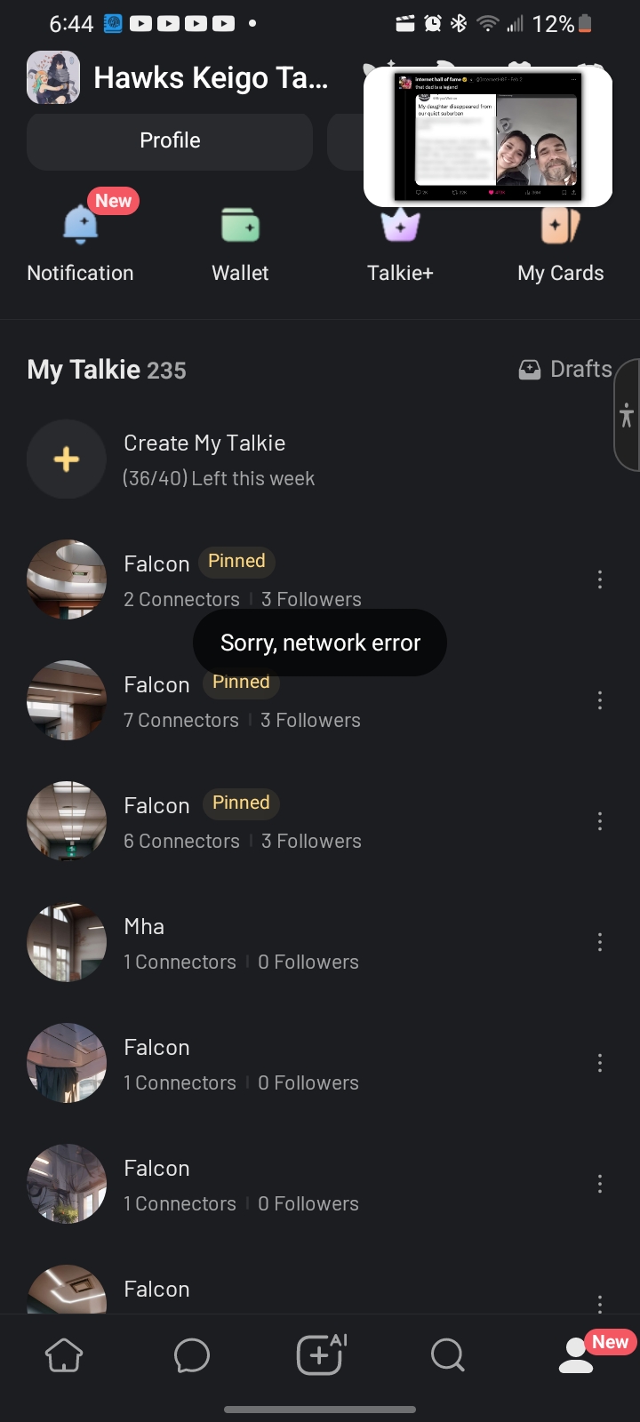Expand menu for 6 Connectors Falcon
The height and width of the screenshot is (1422, 640).
point(600,821)
